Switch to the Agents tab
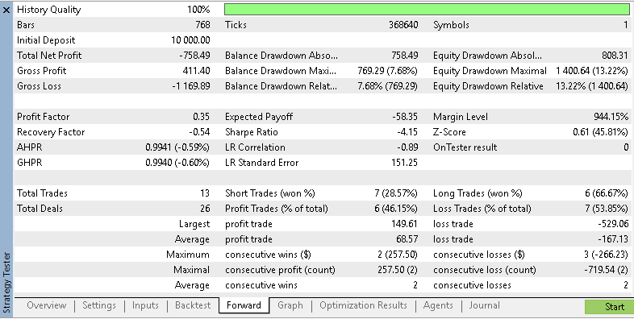Screen dimensions: 634x319 pos(438,305)
